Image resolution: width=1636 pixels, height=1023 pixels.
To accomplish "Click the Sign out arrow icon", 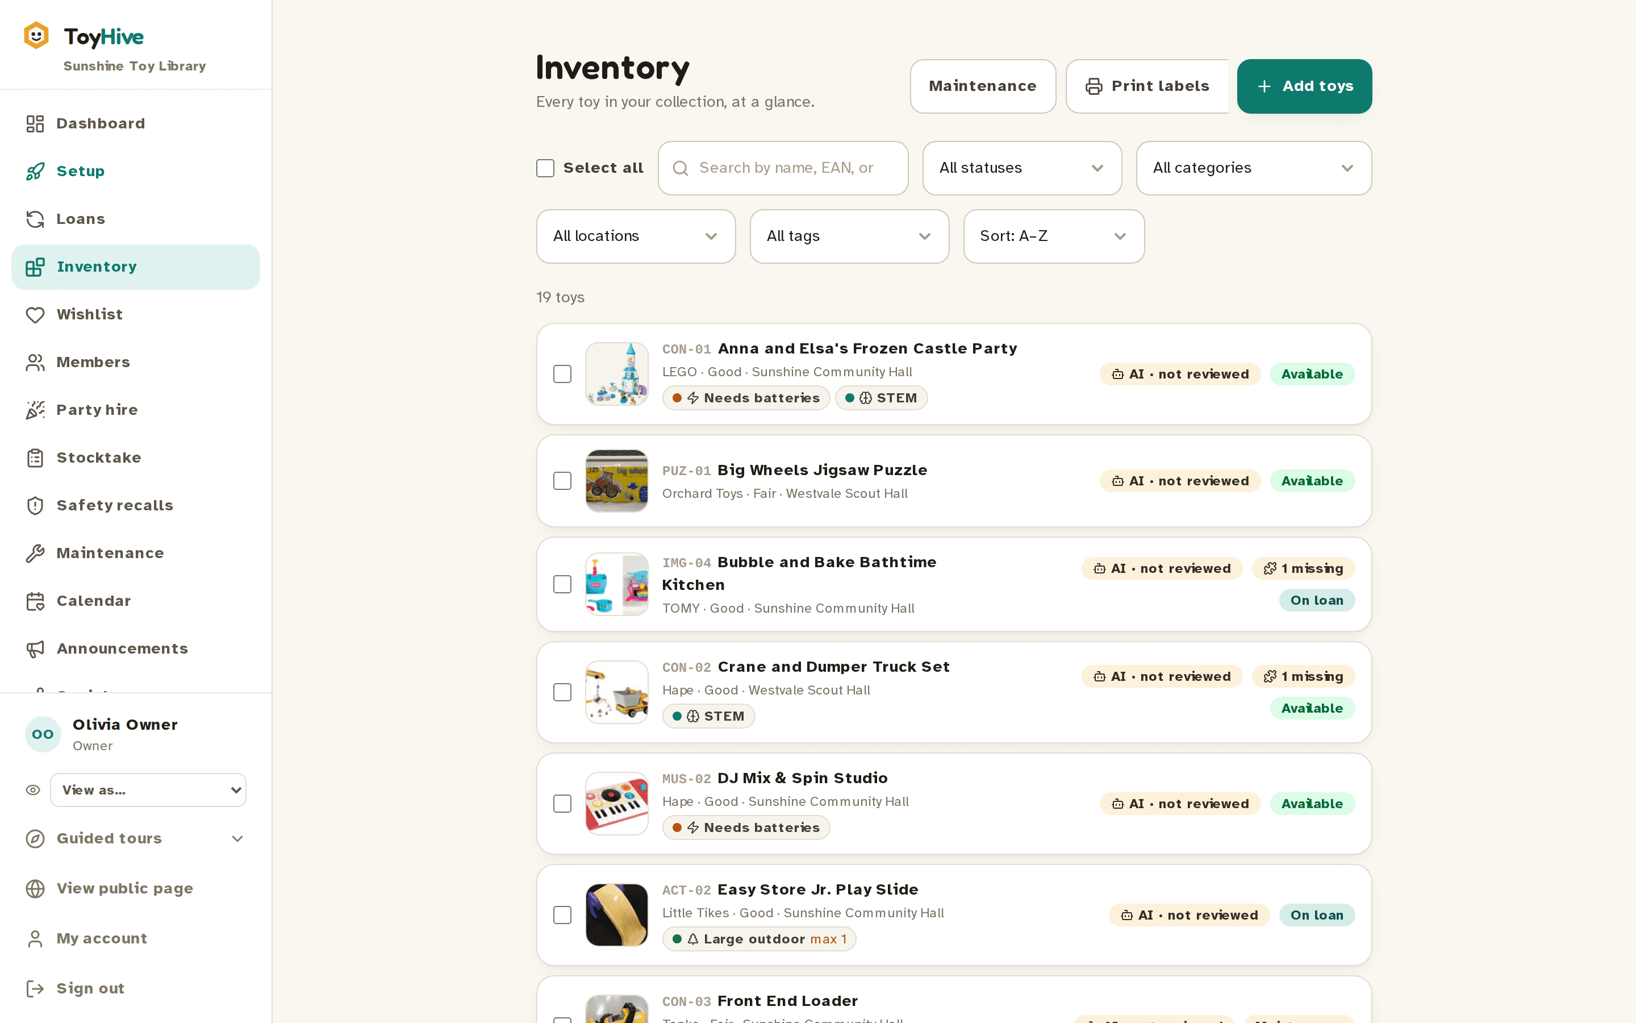I will 35,988.
